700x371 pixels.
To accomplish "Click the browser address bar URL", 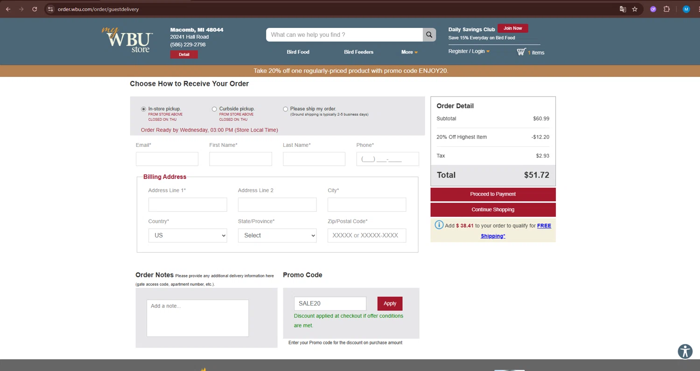I will click(x=98, y=9).
